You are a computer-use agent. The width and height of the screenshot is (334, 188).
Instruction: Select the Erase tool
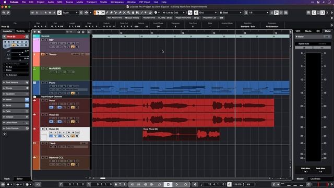coord(111,13)
